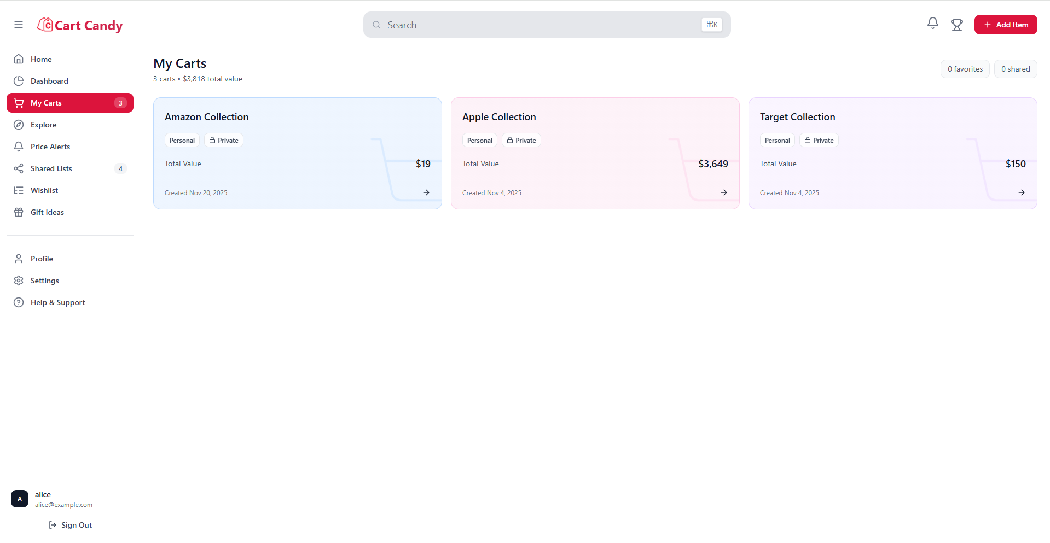Sign Out of the account
The image size is (1050, 543).
pos(70,525)
